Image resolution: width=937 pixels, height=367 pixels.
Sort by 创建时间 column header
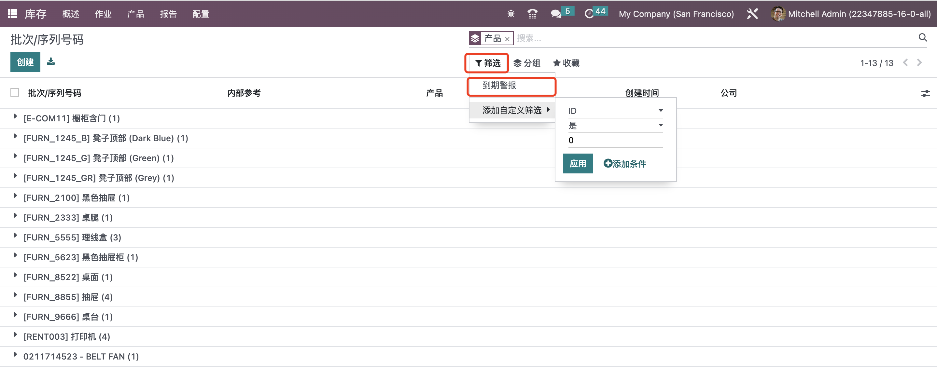pyautogui.click(x=642, y=93)
